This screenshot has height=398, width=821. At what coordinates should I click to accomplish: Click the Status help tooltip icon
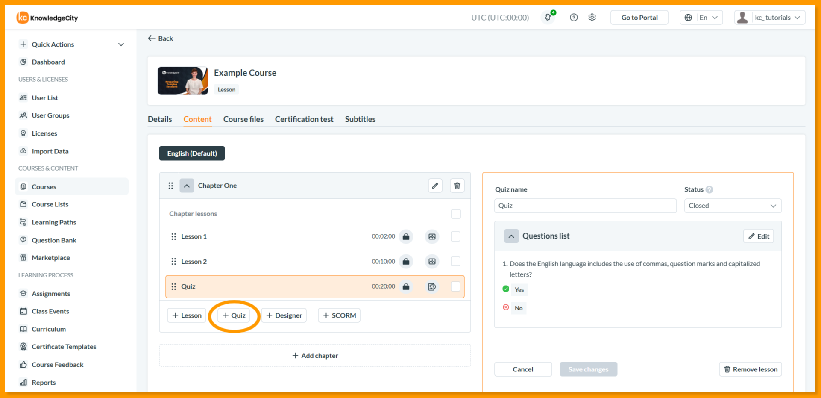tap(709, 189)
